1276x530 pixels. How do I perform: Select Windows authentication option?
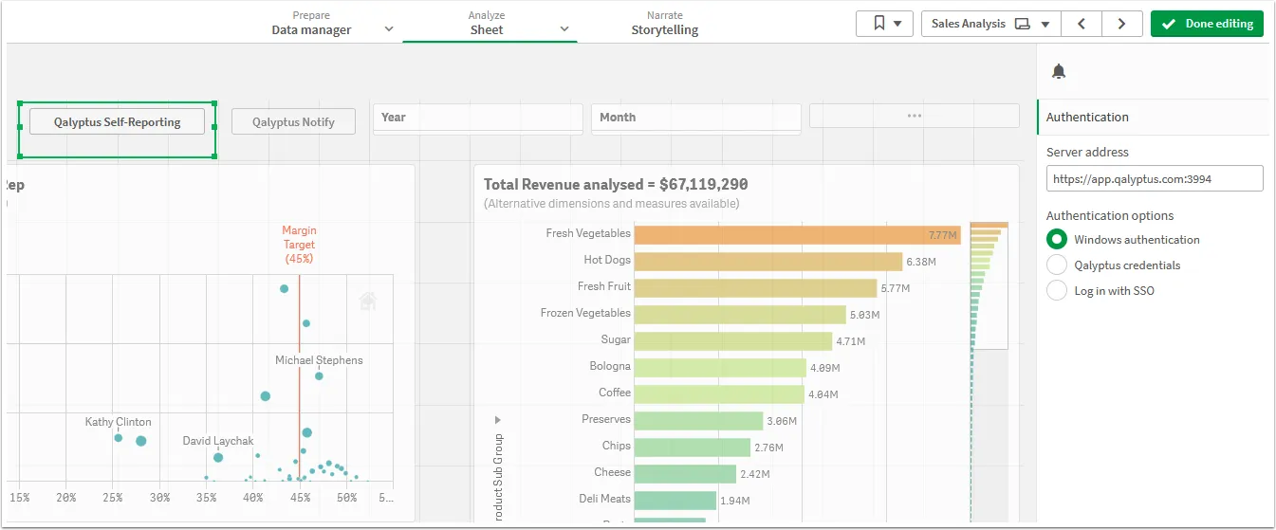[x=1057, y=240]
